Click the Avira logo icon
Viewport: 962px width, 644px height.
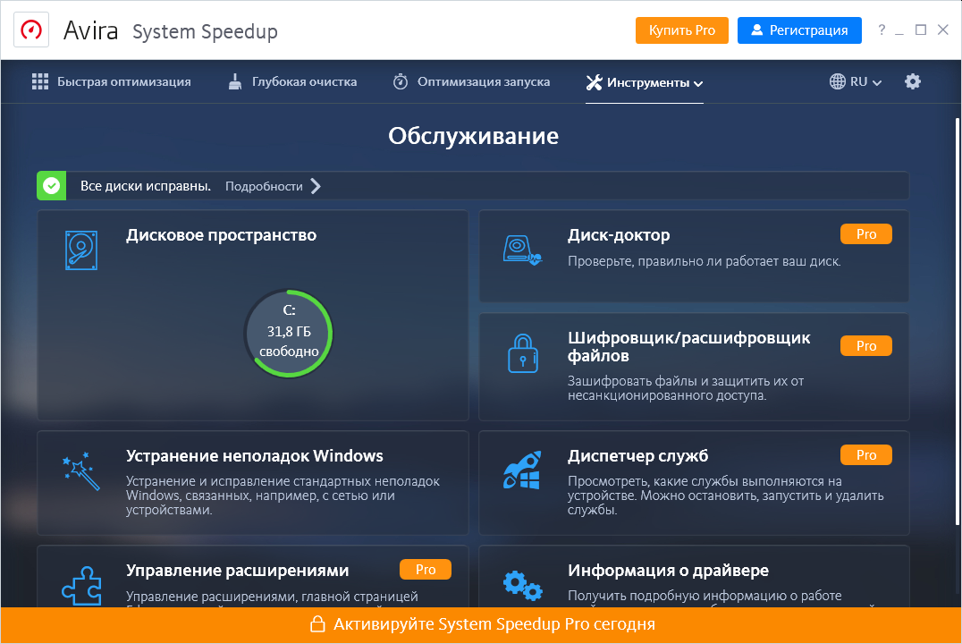click(31, 30)
